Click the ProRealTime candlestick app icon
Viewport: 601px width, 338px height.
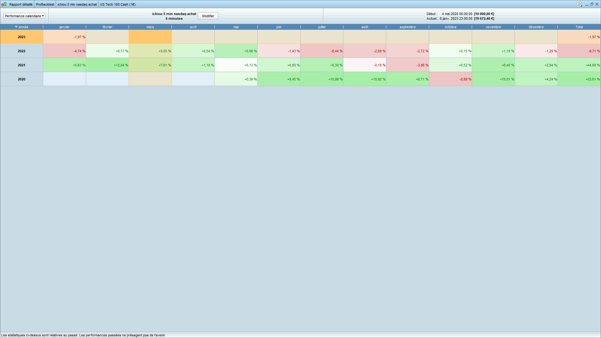click(4, 4)
